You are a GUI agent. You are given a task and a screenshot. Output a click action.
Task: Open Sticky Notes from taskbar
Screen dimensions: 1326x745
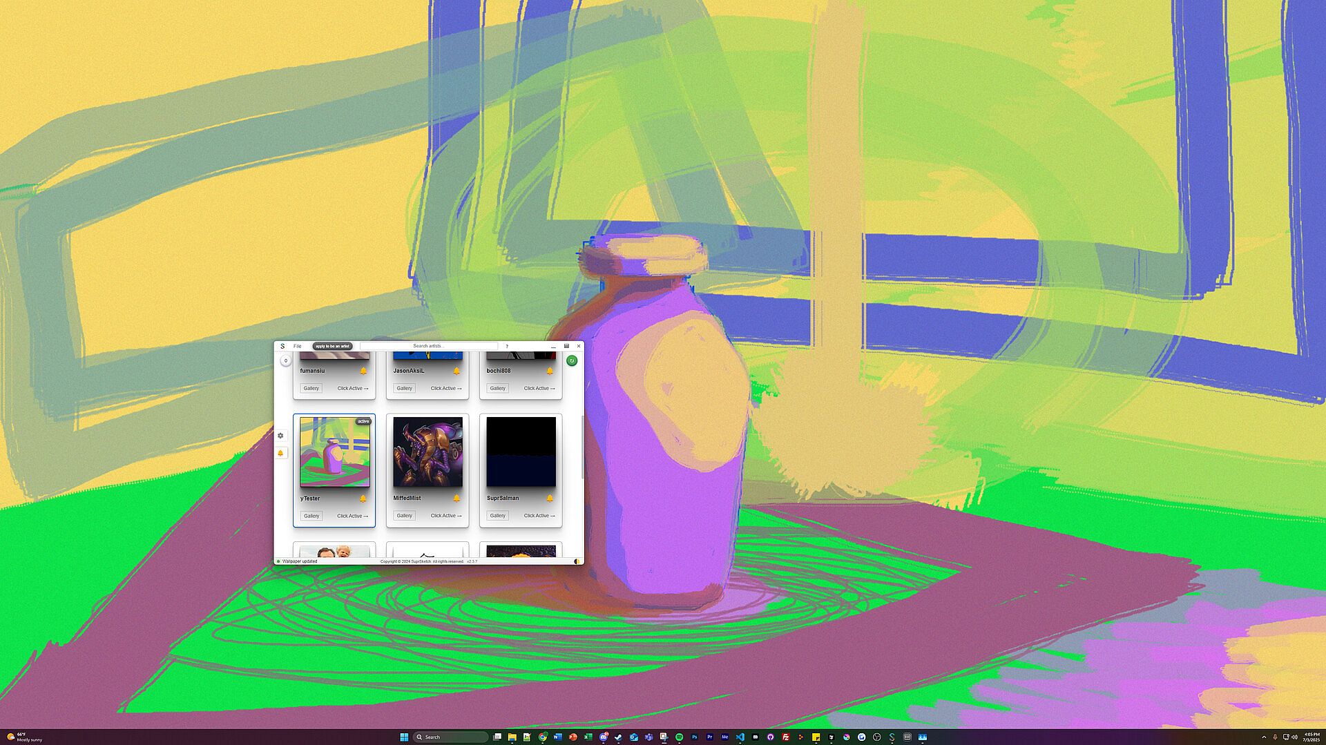[816, 737]
